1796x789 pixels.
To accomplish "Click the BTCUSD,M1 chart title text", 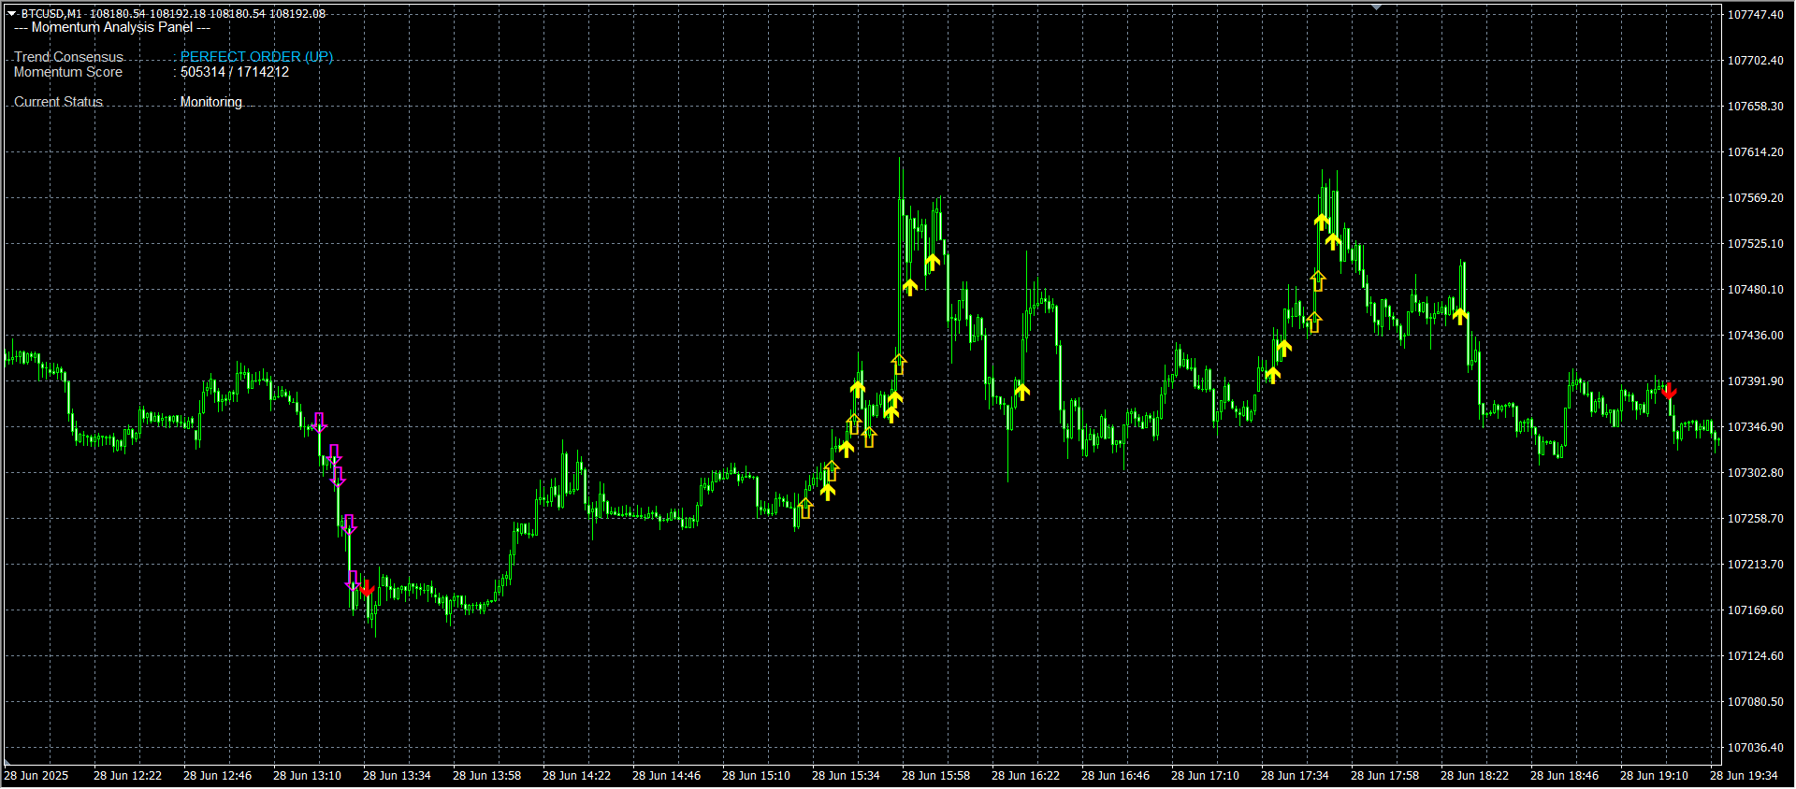I will (51, 14).
